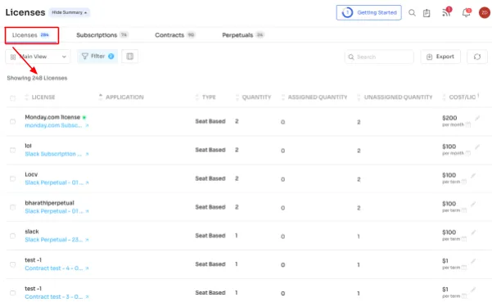
Task: Open the global search icon in header
Action: (412, 13)
